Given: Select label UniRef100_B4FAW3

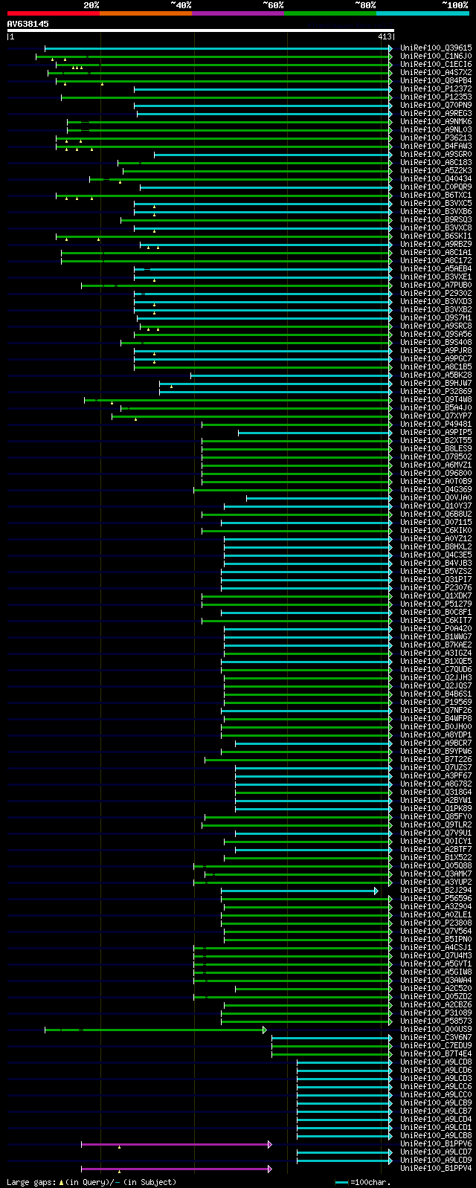Looking at the screenshot, I should pos(436,146).
